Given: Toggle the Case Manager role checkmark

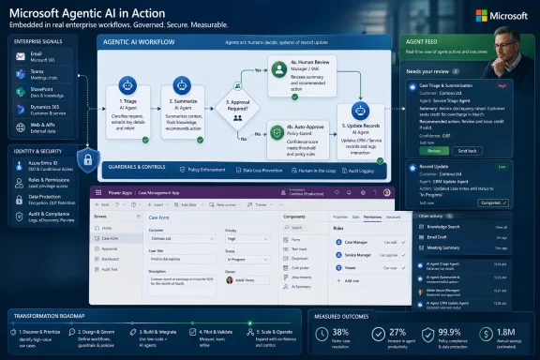Looking at the screenshot, I should 404,242.
